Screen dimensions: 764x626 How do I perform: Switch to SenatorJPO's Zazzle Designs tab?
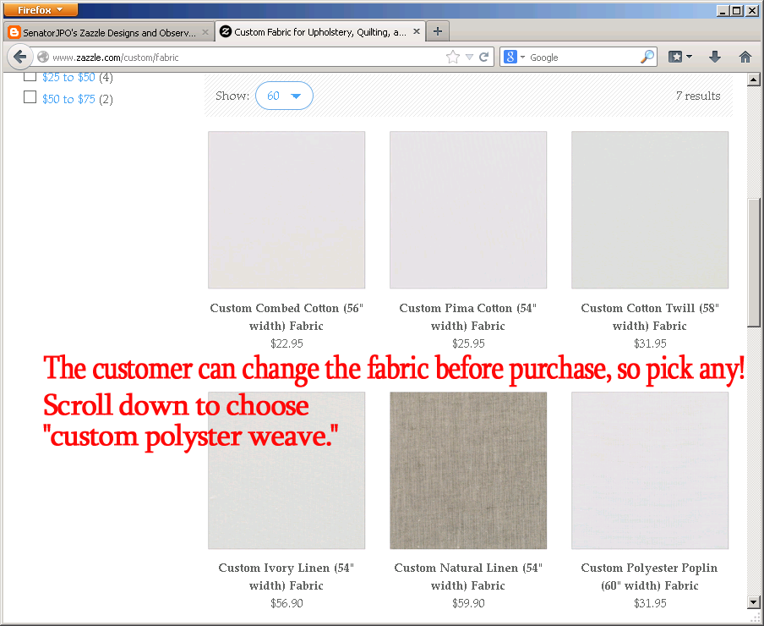(109, 32)
